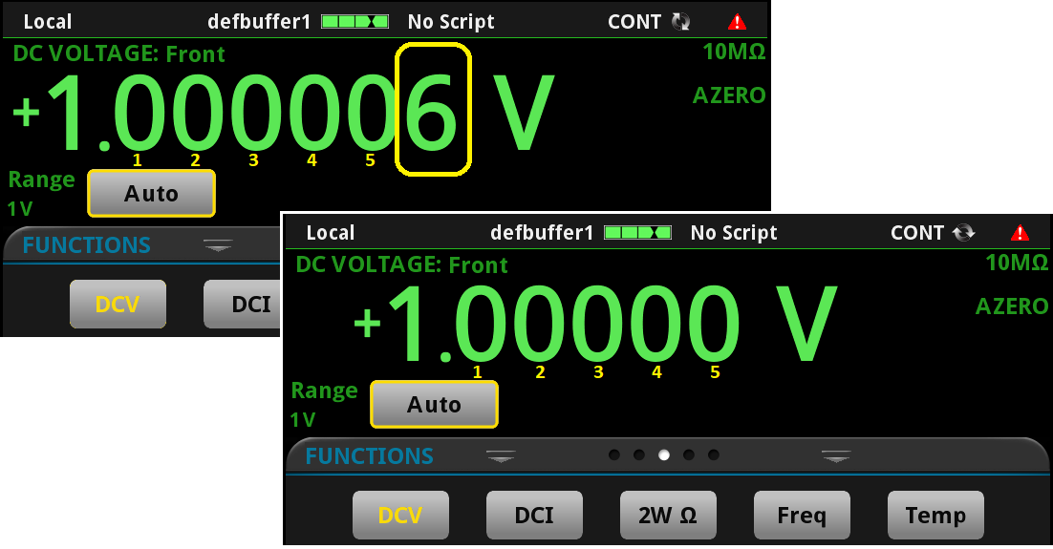Expand FUNCTIONS panel arrow on background display

pyautogui.click(x=219, y=246)
